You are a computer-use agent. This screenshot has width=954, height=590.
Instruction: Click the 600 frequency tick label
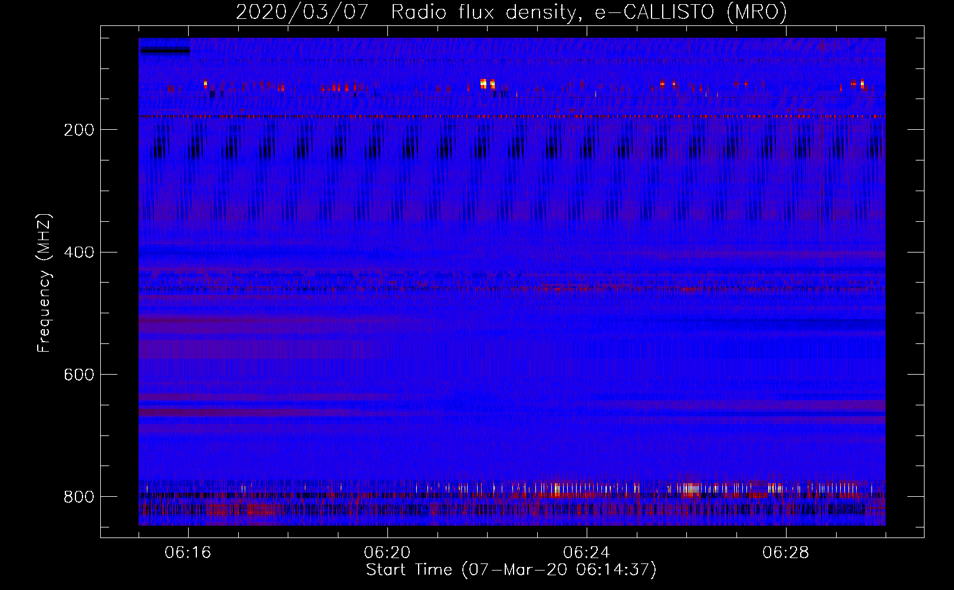pyautogui.click(x=78, y=375)
